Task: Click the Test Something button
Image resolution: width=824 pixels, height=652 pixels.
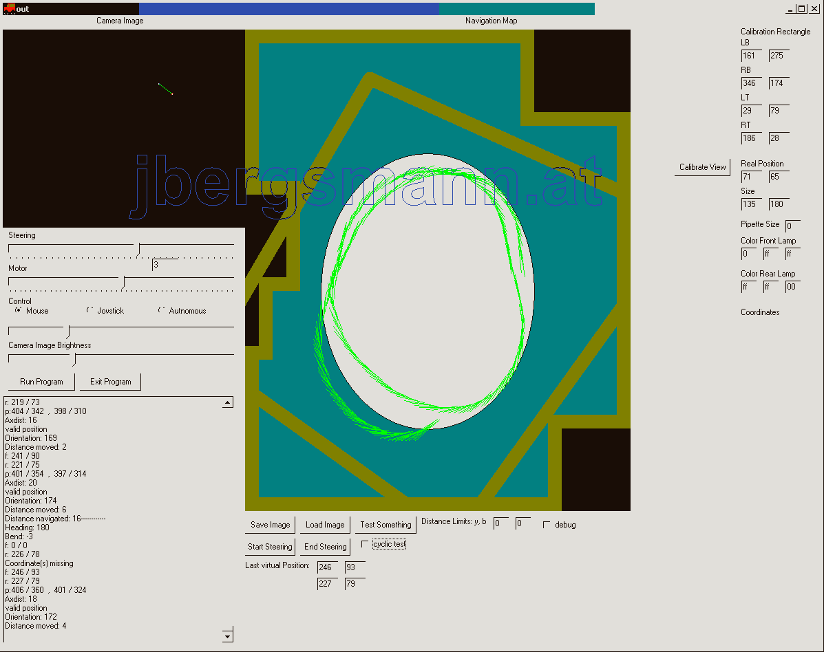Action: point(385,525)
